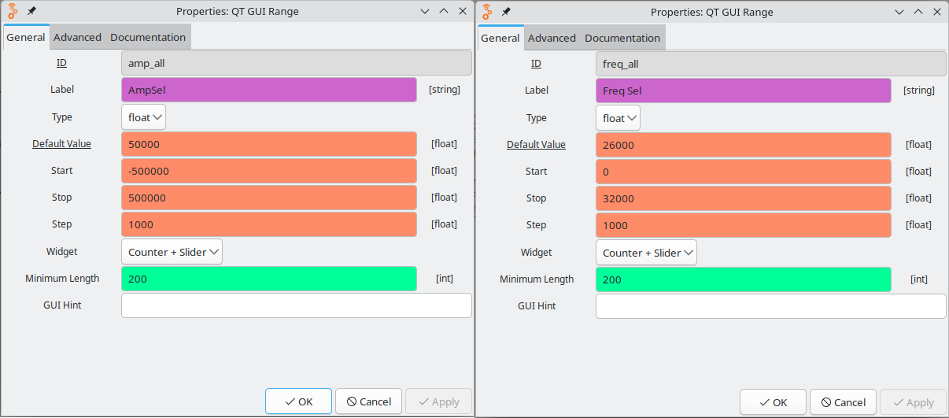Click GNU Radio icon in right window titlebar

(487, 12)
